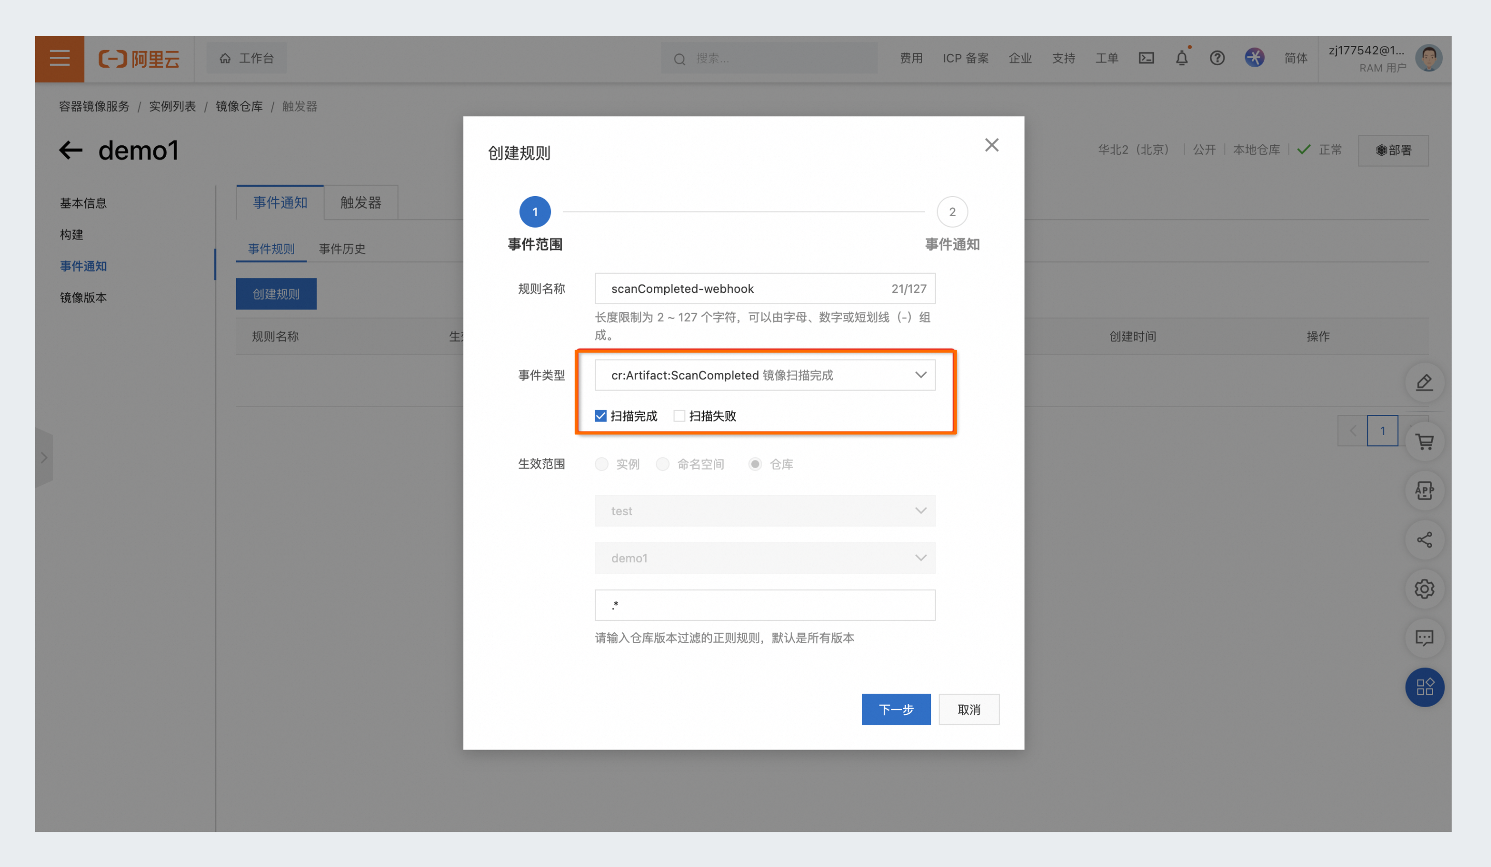Expand the namespace selector dropdown
Image resolution: width=1491 pixels, height=867 pixels.
765,509
